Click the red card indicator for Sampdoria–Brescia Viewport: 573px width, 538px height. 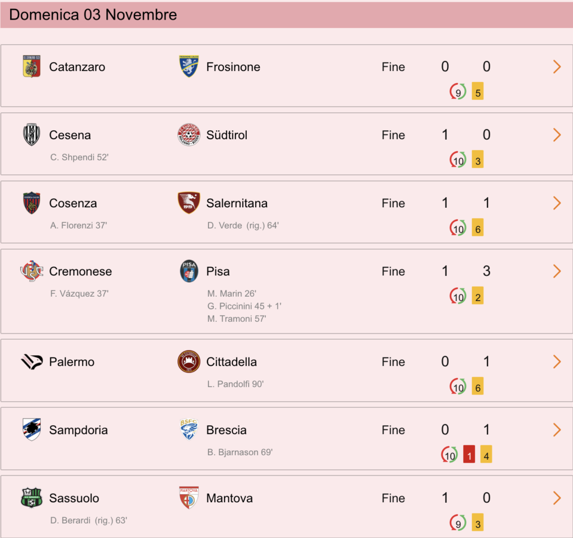click(x=469, y=454)
